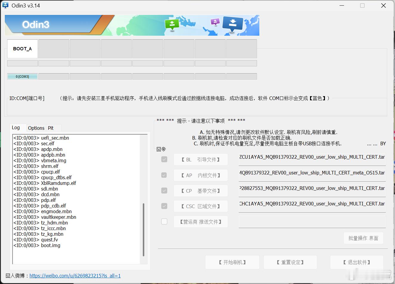Click the BOOT_A status box

(22, 49)
